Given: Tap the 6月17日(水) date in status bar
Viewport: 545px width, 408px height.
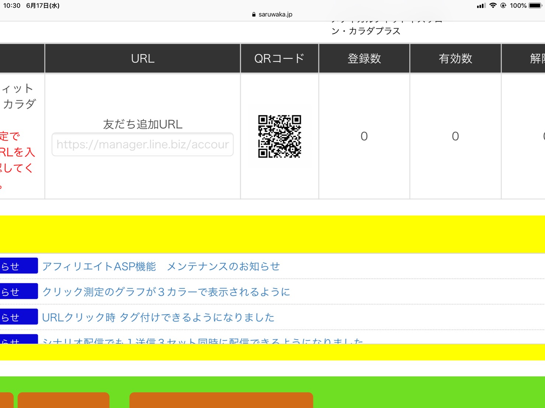Looking at the screenshot, I should [x=43, y=6].
